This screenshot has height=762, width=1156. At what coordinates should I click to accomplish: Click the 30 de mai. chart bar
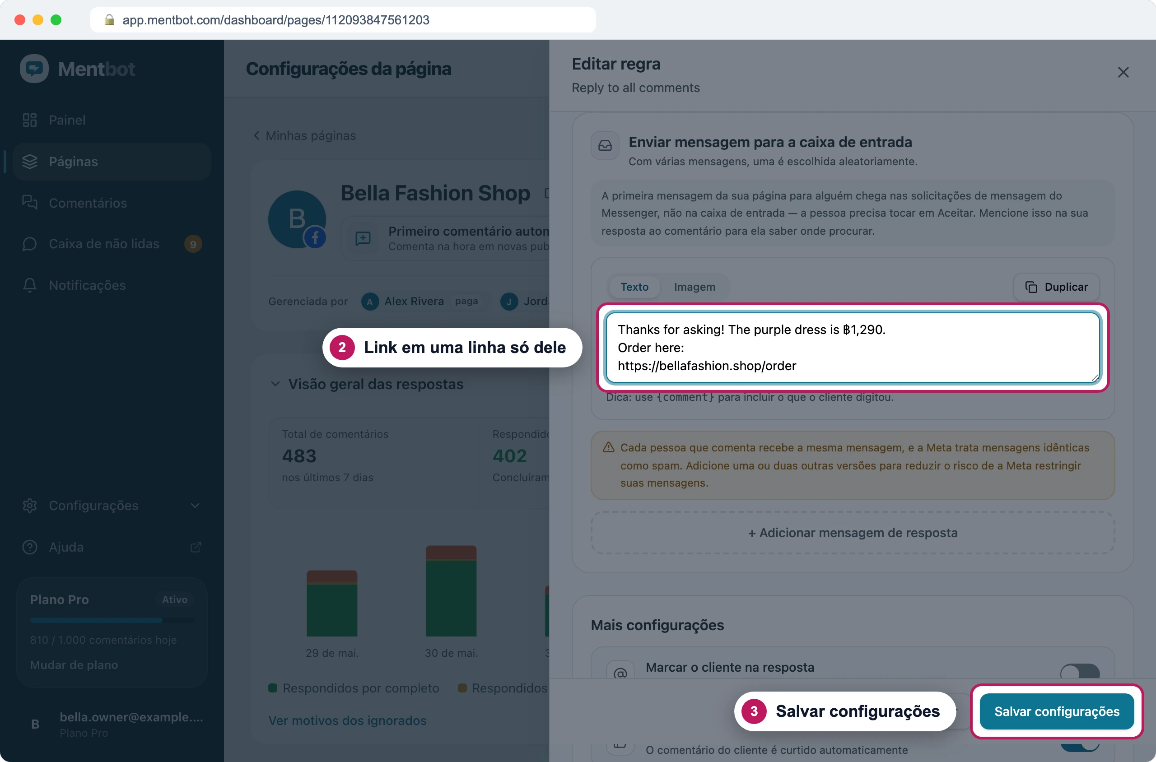click(451, 591)
